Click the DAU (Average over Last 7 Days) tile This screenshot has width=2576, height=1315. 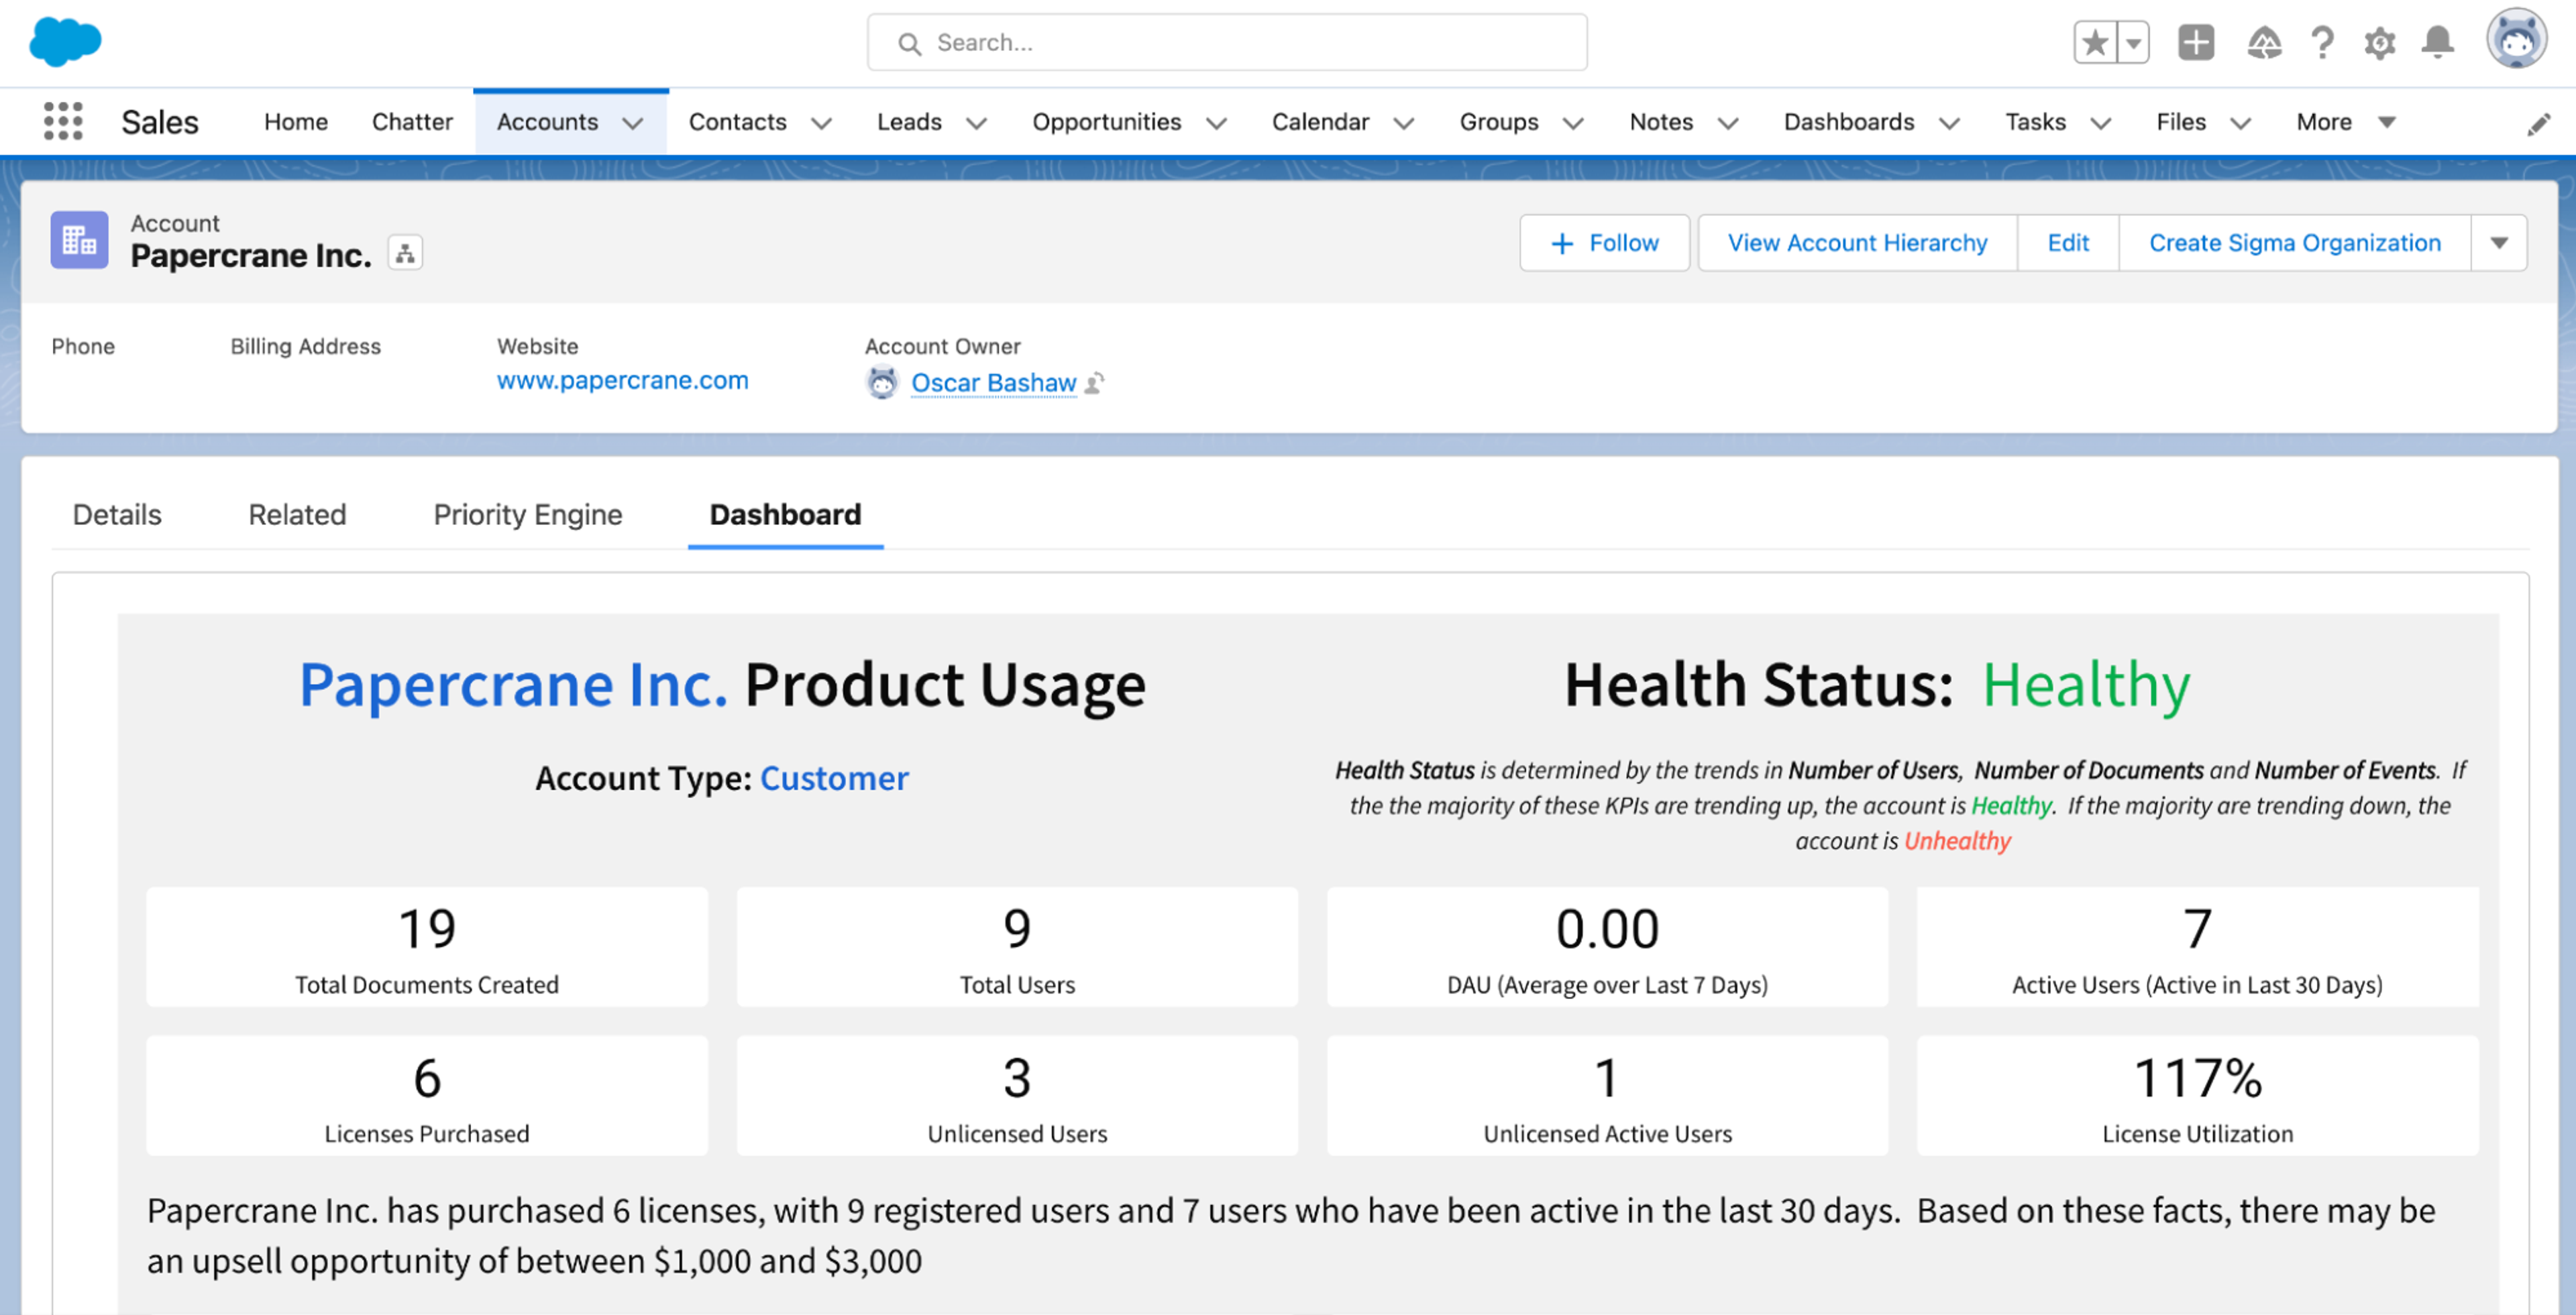[1607, 946]
